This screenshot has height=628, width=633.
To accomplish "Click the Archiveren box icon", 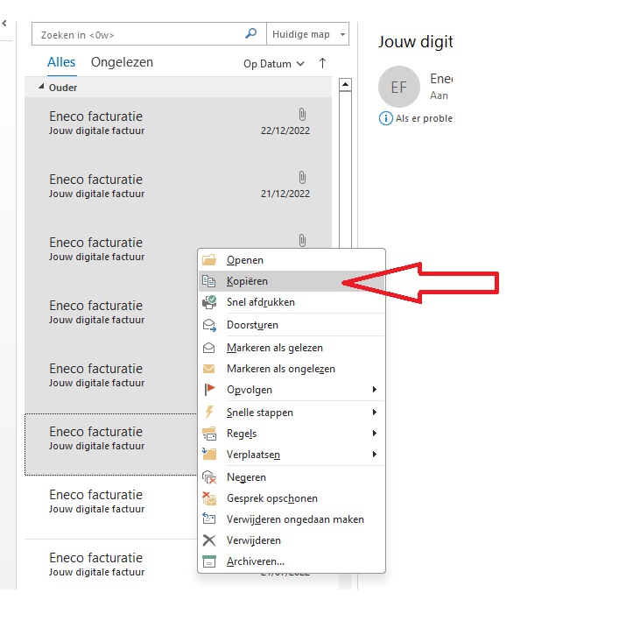I will [x=209, y=561].
